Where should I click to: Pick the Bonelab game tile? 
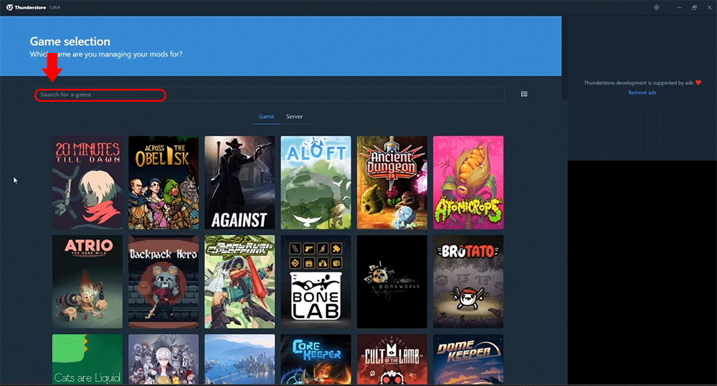click(x=315, y=281)
